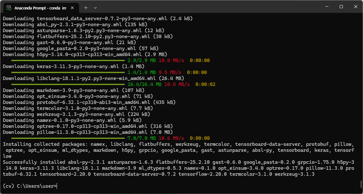Click the 'Downloading keras-3.11.3' line
Image resolution: width=363 pixels, height=194 pixels.
74,66
